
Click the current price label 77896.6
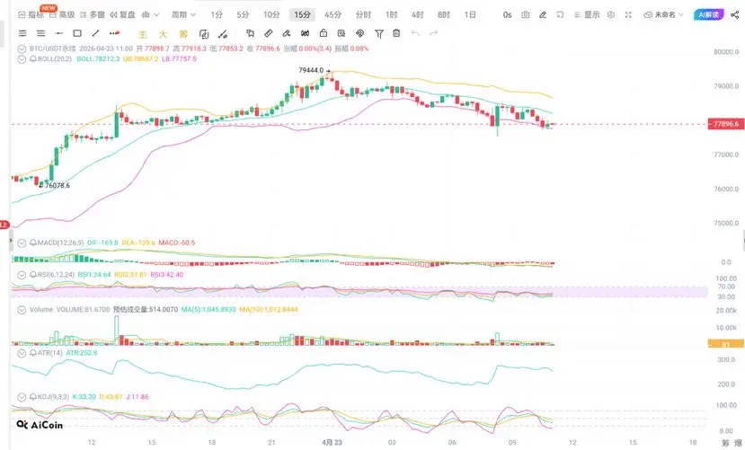[x=726, y=124]
